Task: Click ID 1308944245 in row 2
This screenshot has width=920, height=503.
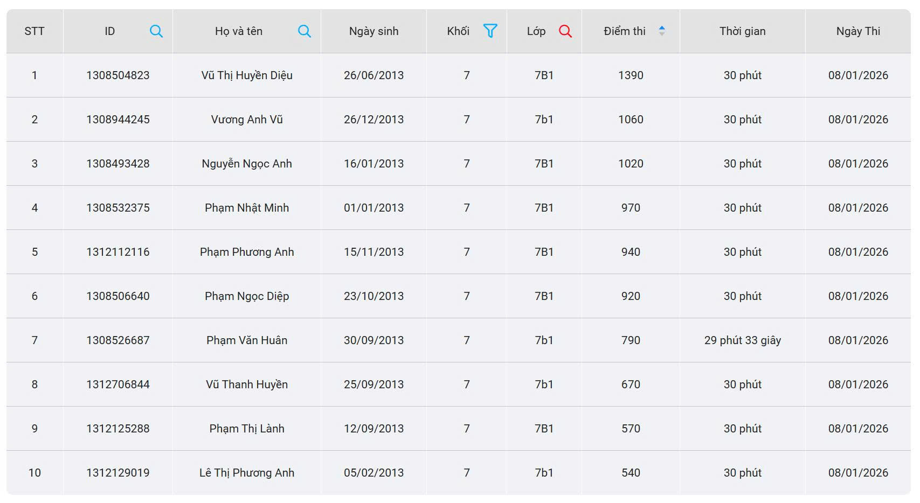Action: pos(118,120)
